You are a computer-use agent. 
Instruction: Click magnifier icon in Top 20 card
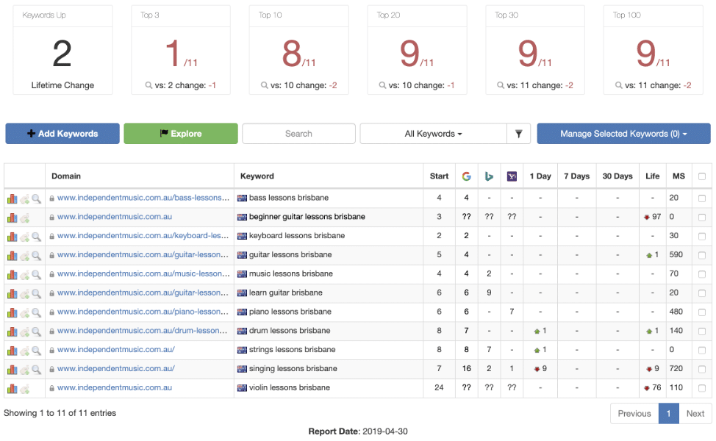[383, 85]
